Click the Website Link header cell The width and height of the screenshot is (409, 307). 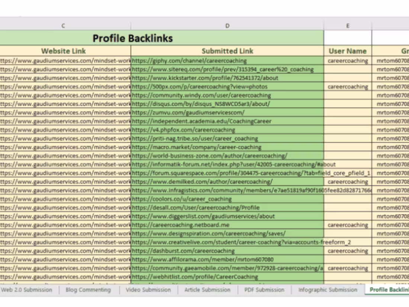coord(65,51)
